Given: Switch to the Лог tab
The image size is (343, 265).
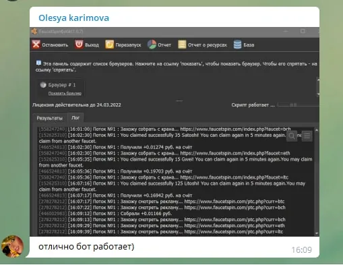Looking at the screenshot, I should click(x=75, y=118).
